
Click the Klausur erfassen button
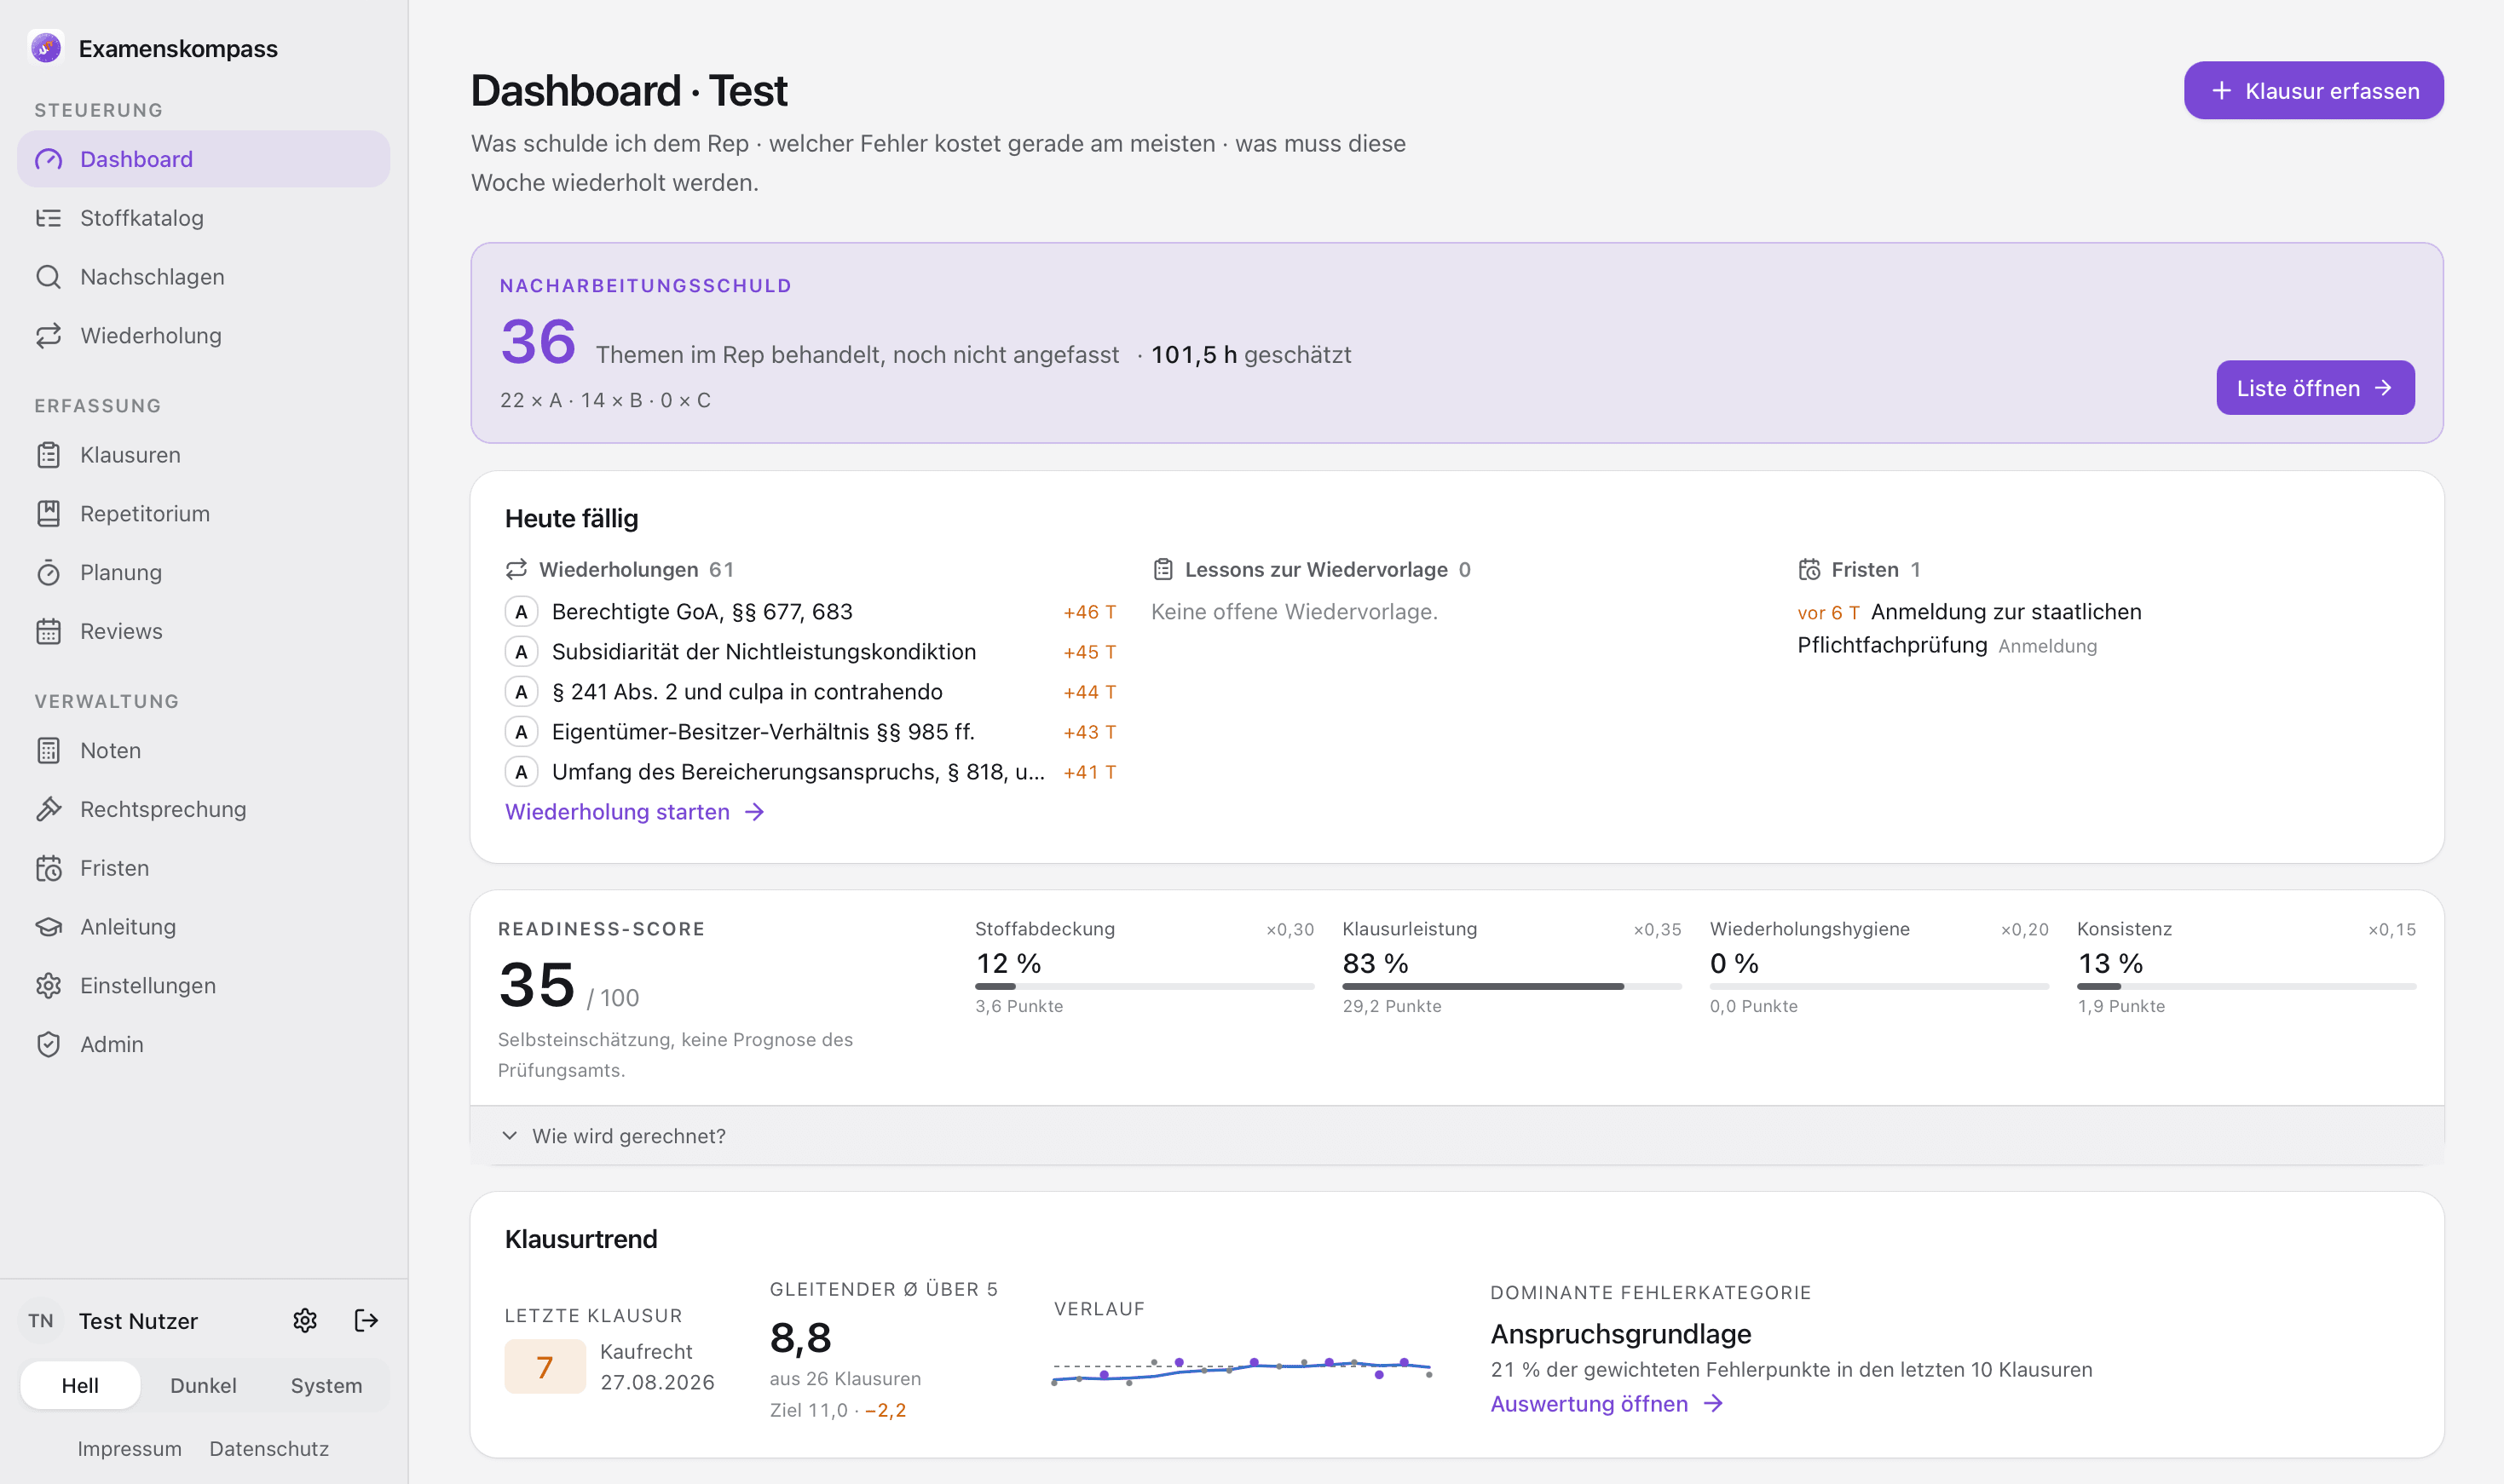(x=2314, y=91)
